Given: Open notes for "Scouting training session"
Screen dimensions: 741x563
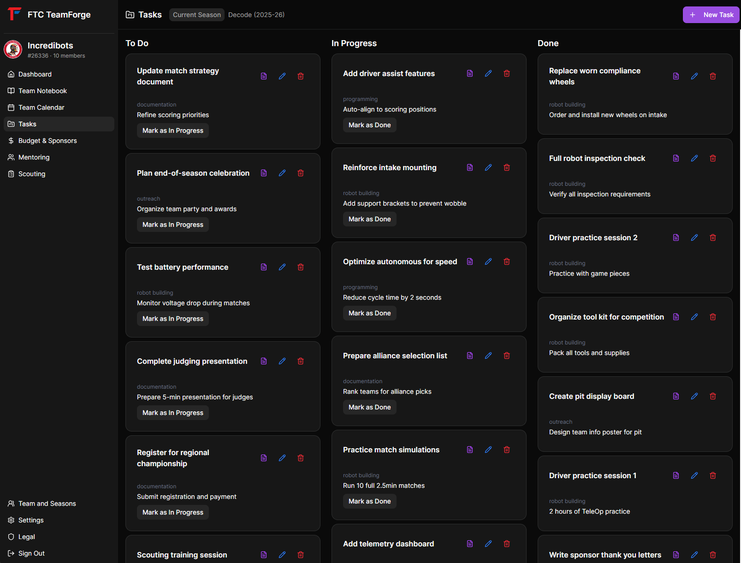Looking at the screenshot, I should pos(264,555).
